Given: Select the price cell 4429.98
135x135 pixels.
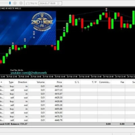Looking at the screenshot, I should [x=58, y=101].
